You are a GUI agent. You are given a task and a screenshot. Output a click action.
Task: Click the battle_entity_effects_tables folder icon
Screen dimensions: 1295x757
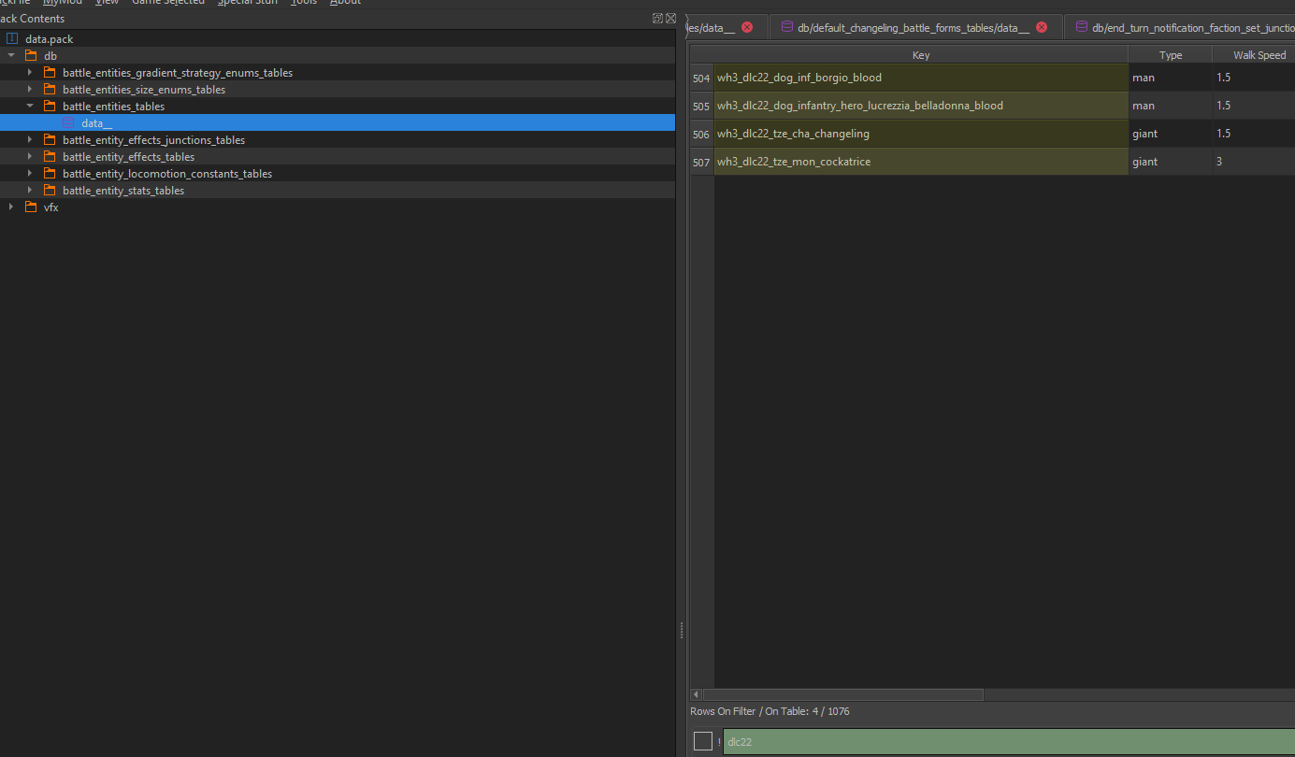pos(50,157)
